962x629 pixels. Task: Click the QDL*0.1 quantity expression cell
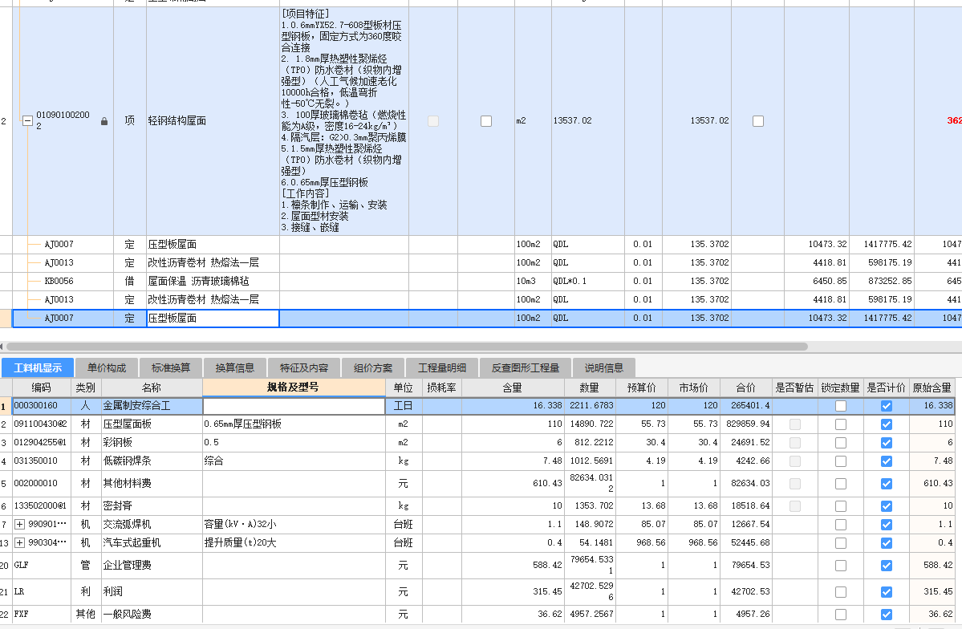(x=588, y=281)
